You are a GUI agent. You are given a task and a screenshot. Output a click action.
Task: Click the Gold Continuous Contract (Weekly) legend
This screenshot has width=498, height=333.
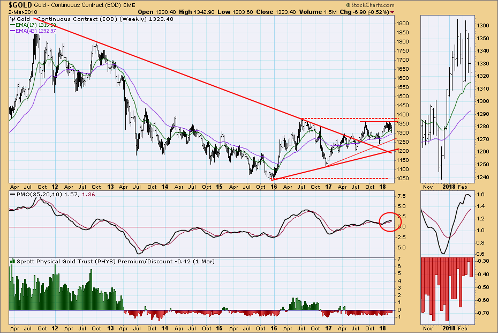(95, 19)
